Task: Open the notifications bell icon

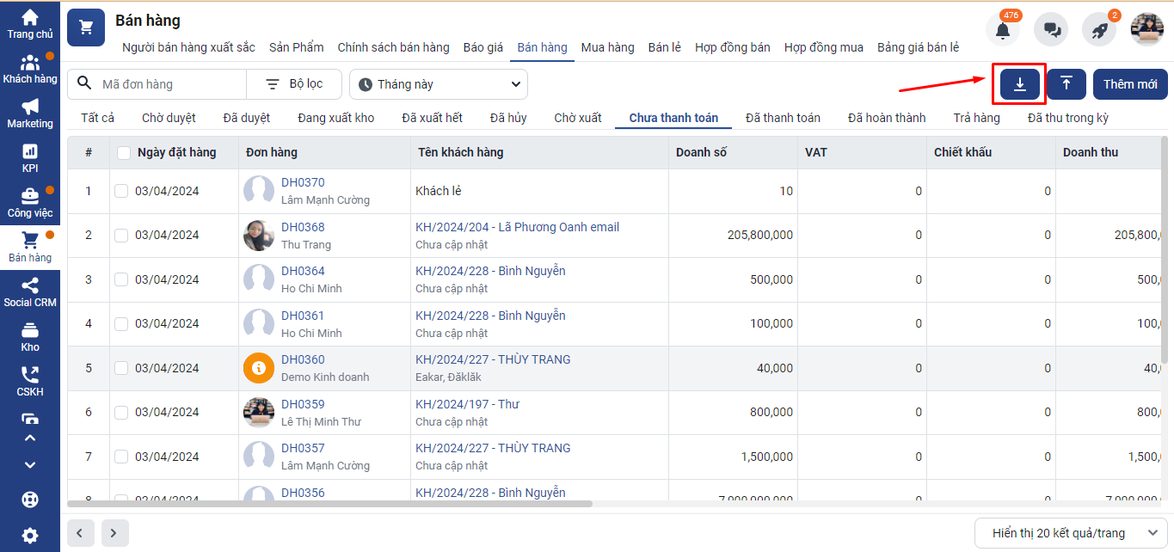Action: [x=1002, y=30]
